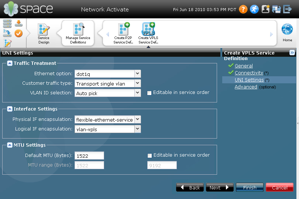Go to Advanced optional step

[246, 87]
